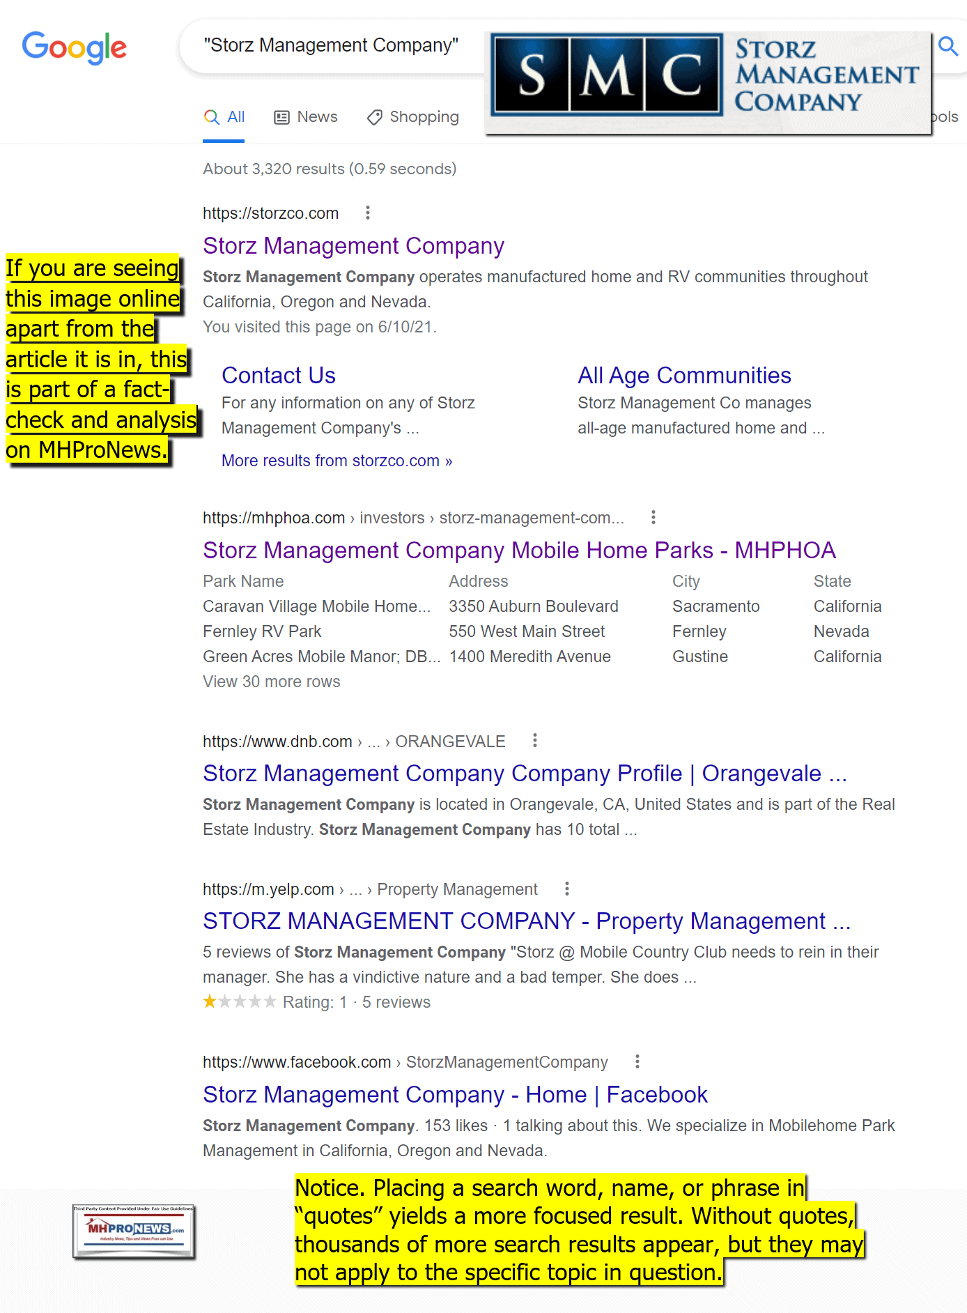
Task: Click Rating: 1 · 5 reviews text
Action: [x=357, y=1002]
